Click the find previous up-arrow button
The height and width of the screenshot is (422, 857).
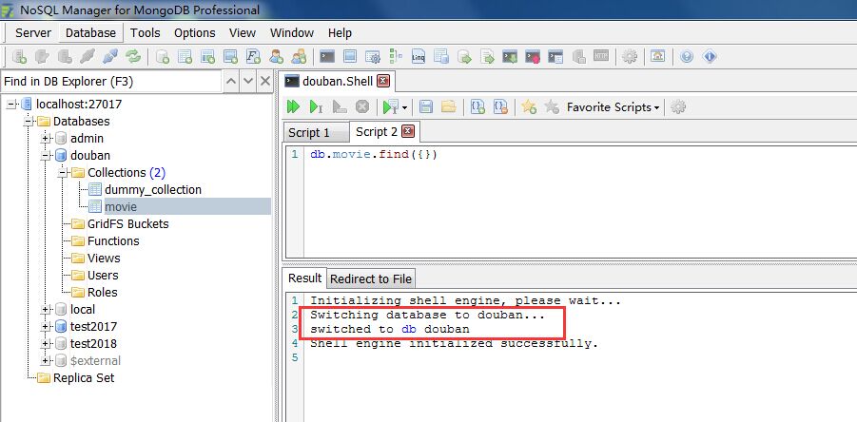pos(231,82)
